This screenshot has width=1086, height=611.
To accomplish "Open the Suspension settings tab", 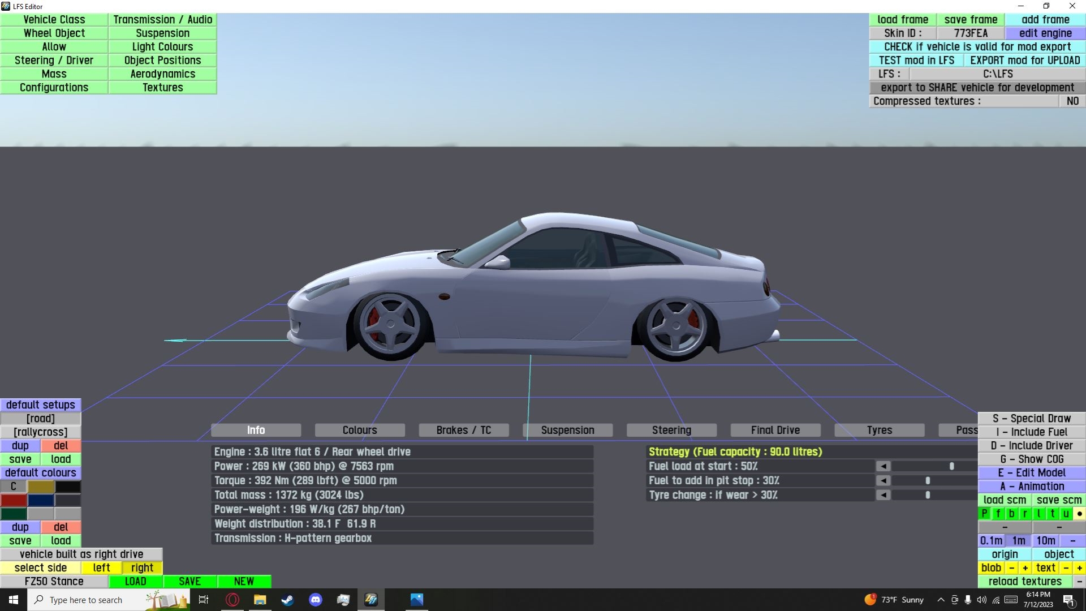I will [567, 431].
